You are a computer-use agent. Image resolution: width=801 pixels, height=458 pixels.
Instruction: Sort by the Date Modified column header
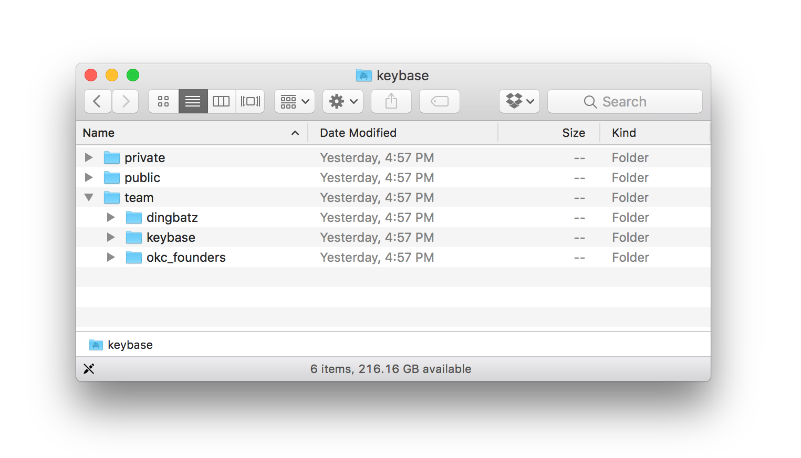402,133
